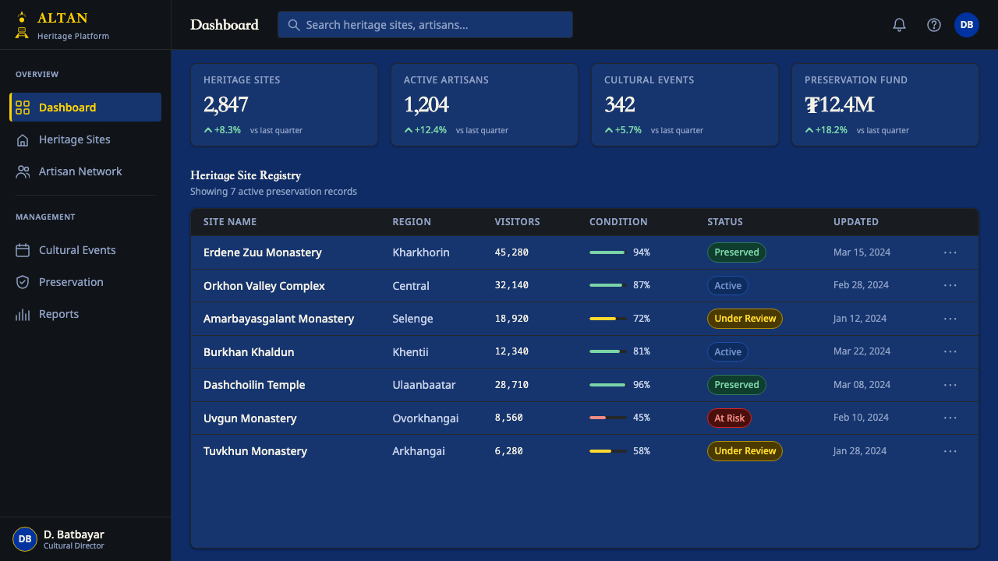Click the Ovorkhangai region cell
This screenshot has height=561, width=998.
pyautogui.click(x=426, y=418)
